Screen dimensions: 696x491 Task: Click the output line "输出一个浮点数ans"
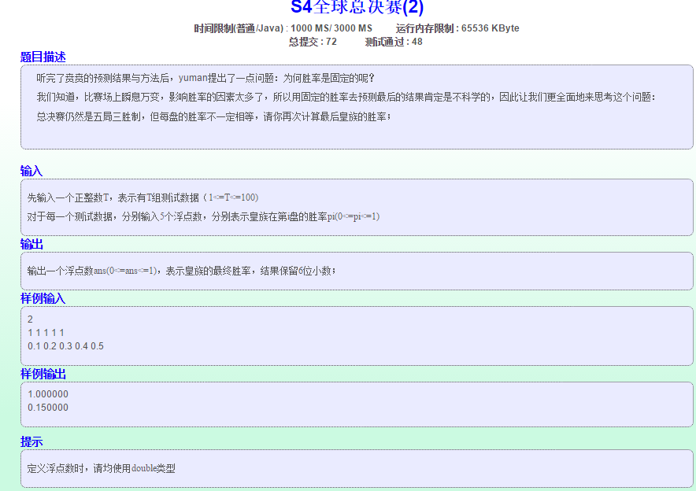tap(182, 271)
